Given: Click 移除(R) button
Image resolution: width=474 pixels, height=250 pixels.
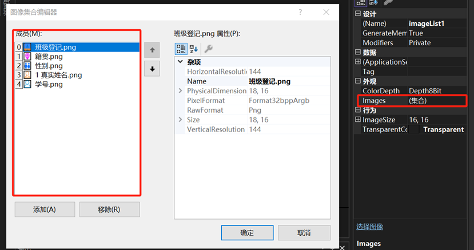Looking at the screenshot, I should coord(109,209).
